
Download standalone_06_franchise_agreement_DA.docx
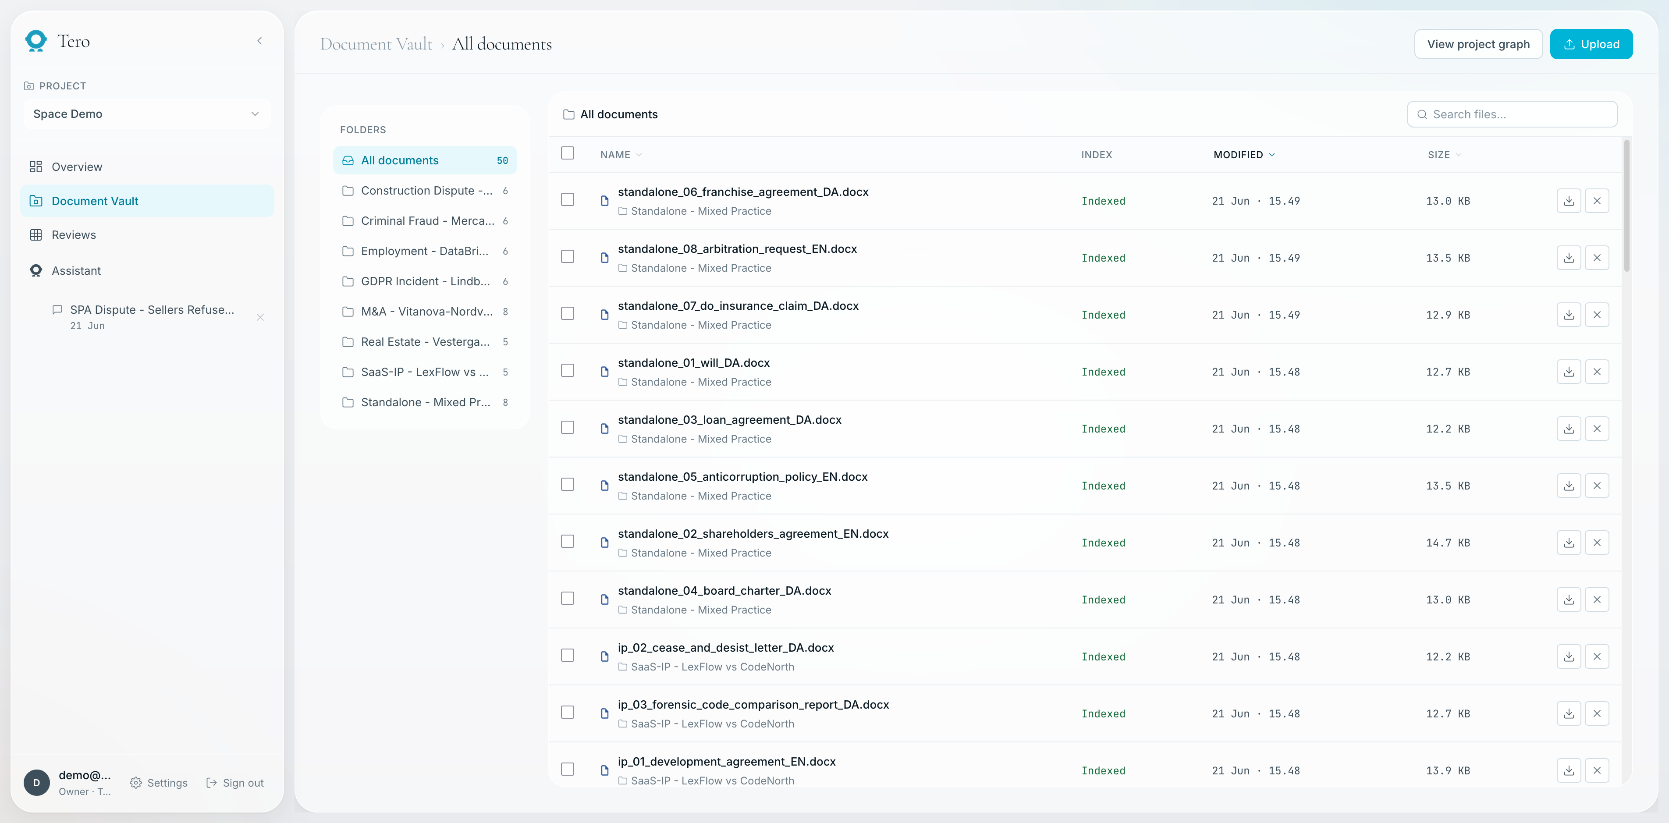1569,201
